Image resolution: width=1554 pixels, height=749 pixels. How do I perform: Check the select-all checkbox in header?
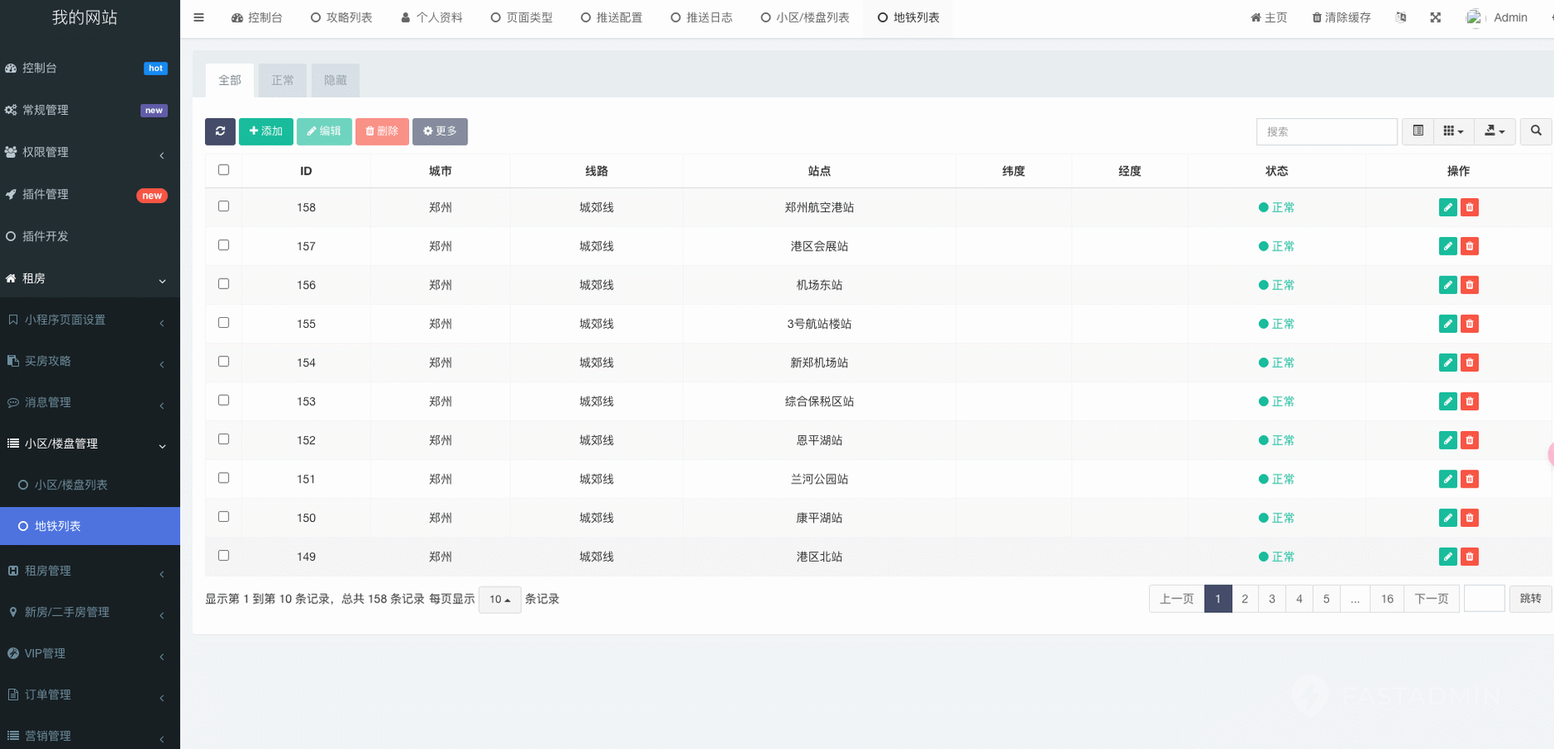pyautogui.click(x=223, y=170)
